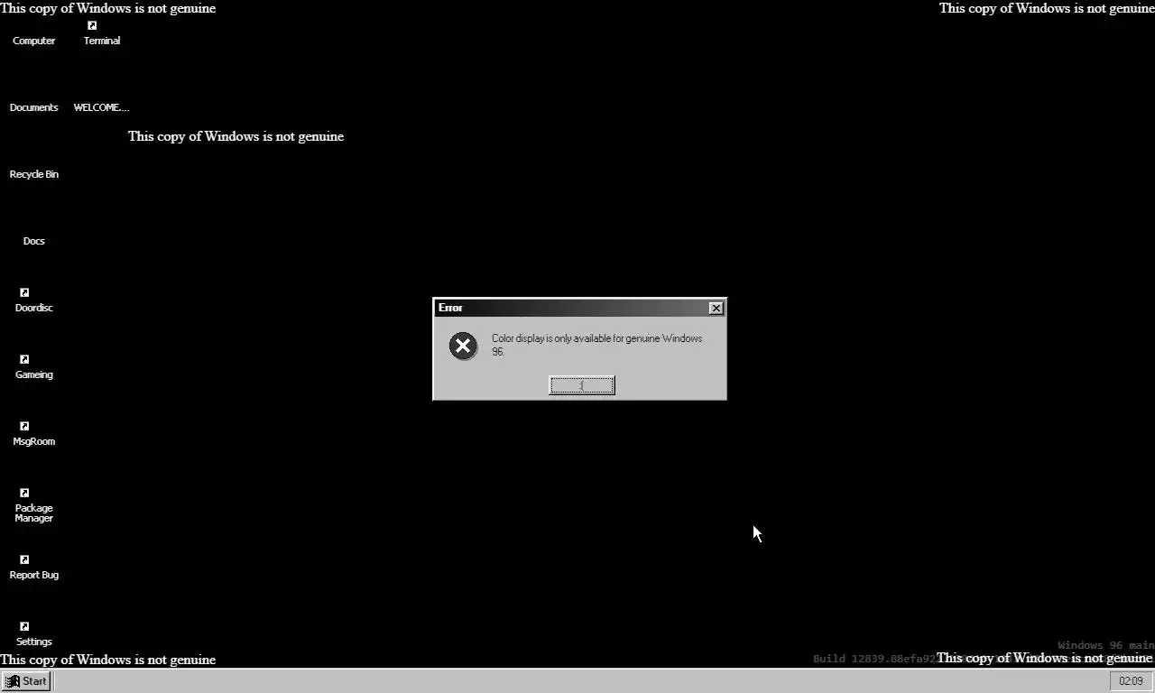This screenshot has height=693, width=1155.
Task: Launch the Terminal desktop shortcut
Action: (101, 32)
